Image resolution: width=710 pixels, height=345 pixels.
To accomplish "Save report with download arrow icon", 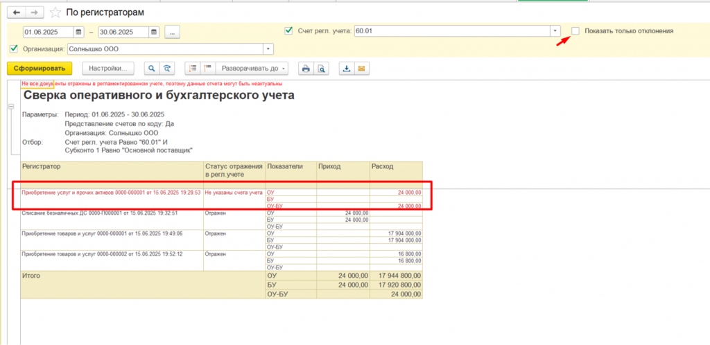I will [346, 69].
